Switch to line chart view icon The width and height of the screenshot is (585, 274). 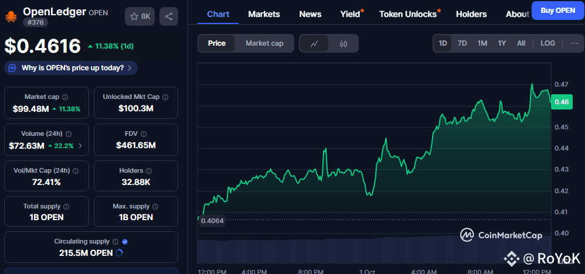pos(314,43)
